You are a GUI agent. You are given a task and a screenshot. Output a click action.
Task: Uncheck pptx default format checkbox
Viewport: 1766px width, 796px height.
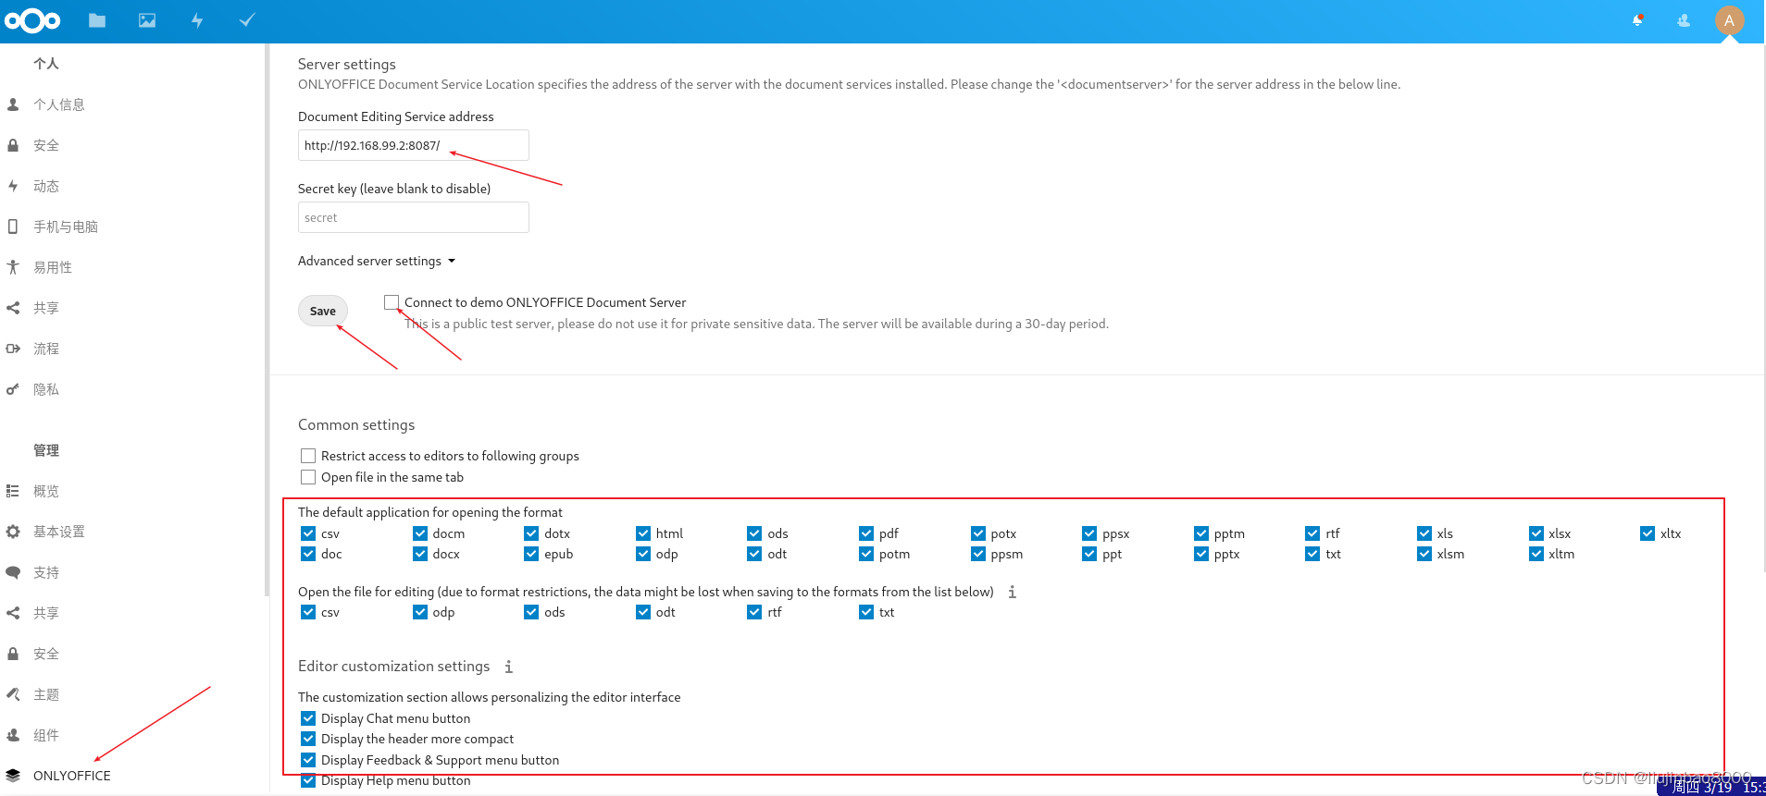1201,554
